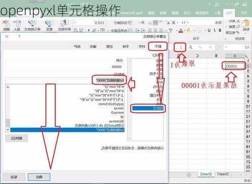Click the OK (确定) button in the dialog

(39, 177)
